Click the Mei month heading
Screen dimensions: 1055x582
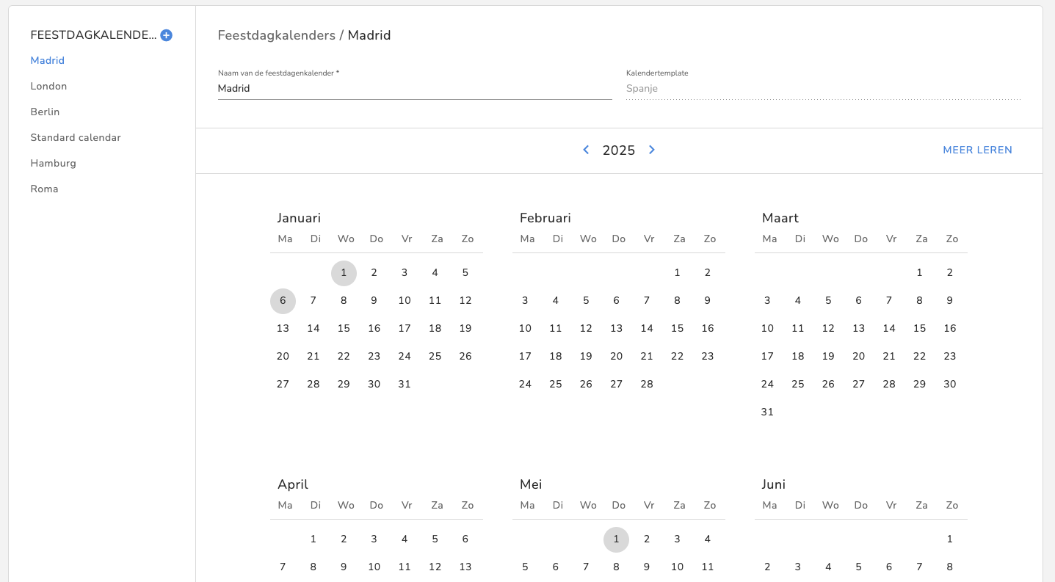point(531,484)
